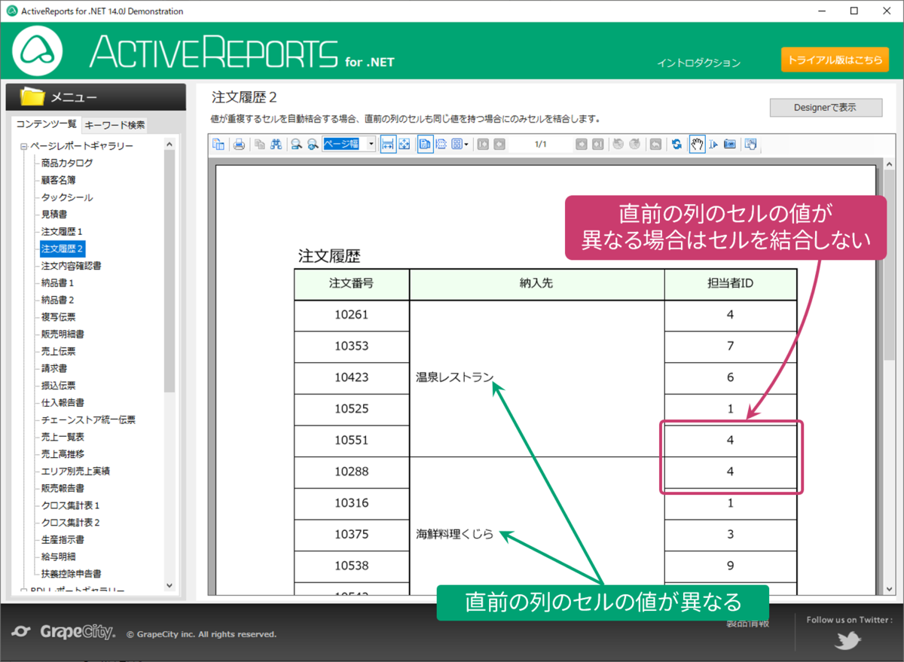Select 商品カタログ in the tree
904x662 pixels.
tap(67, 163)
